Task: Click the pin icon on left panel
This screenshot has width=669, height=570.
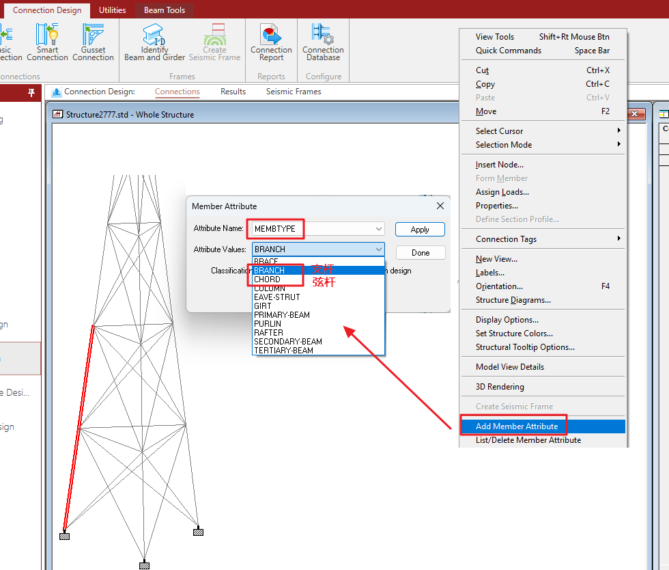Action: pyautogui.click(x=31, y=92)
